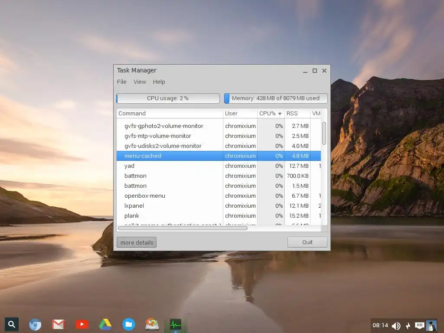Select the menu-cached process row

[x=219, y=156]
